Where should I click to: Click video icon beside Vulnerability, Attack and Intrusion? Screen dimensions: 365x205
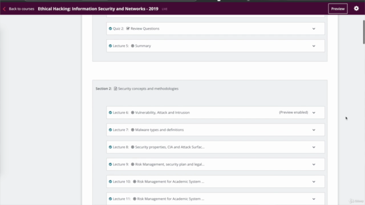[x=132, y=113]
